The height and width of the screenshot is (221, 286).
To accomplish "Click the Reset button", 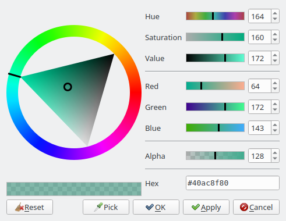I will [30, 207].
